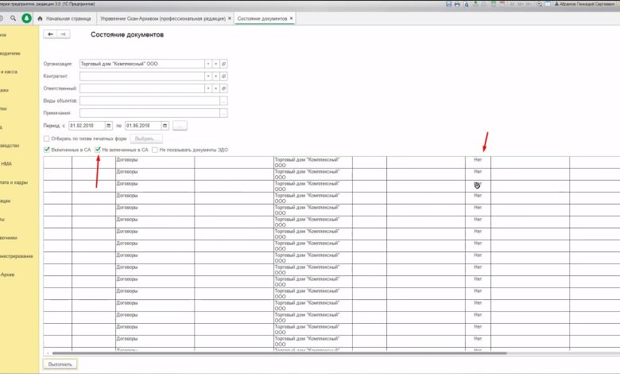Screen dimensions: 620x374
Task: Click the print icon in top toolbar
Action: (x=458, y=4)
